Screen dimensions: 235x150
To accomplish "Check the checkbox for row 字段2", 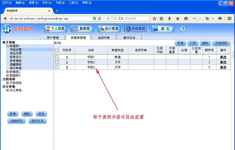I will [x=57, y=62].
